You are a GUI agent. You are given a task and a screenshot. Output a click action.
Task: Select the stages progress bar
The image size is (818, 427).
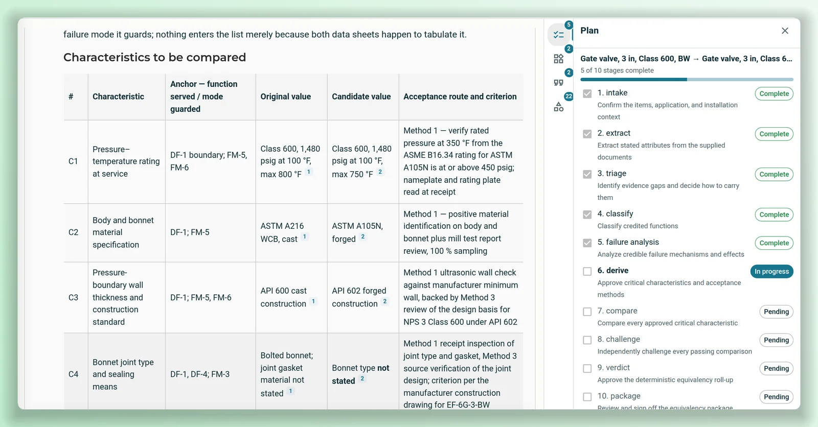point(687,80)
